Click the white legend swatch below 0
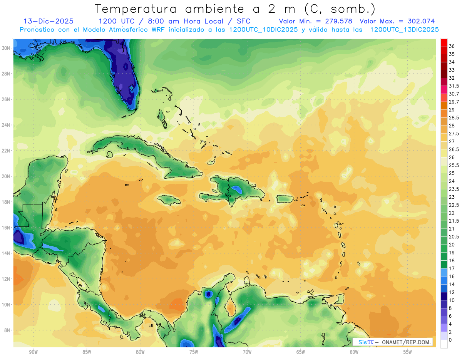 click(444, 344)
